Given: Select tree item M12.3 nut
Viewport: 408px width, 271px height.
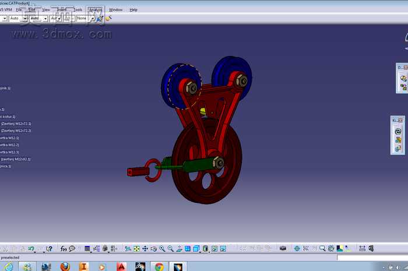Looking at the screenshot, I should (x=9, y=152).
